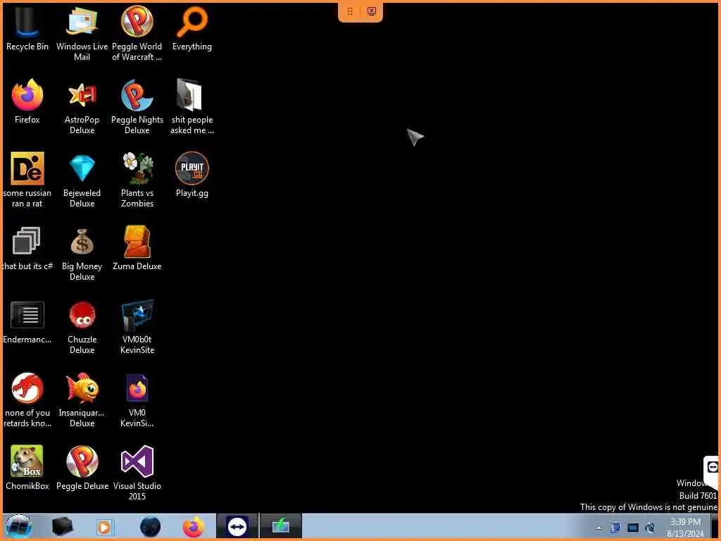Select the Peggle Deluxe desktop icon
The image size is (721, 541).
(82, 468)
